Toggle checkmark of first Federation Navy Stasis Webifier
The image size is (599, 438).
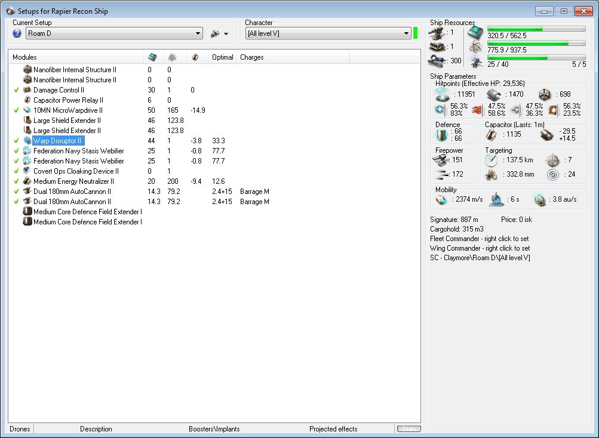16,151
